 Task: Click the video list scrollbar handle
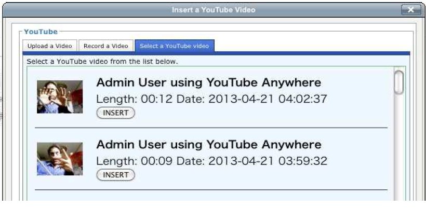click(398, 82)
